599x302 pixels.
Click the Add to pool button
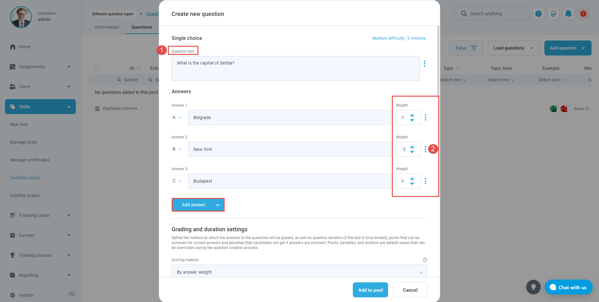tap(370, 290)
